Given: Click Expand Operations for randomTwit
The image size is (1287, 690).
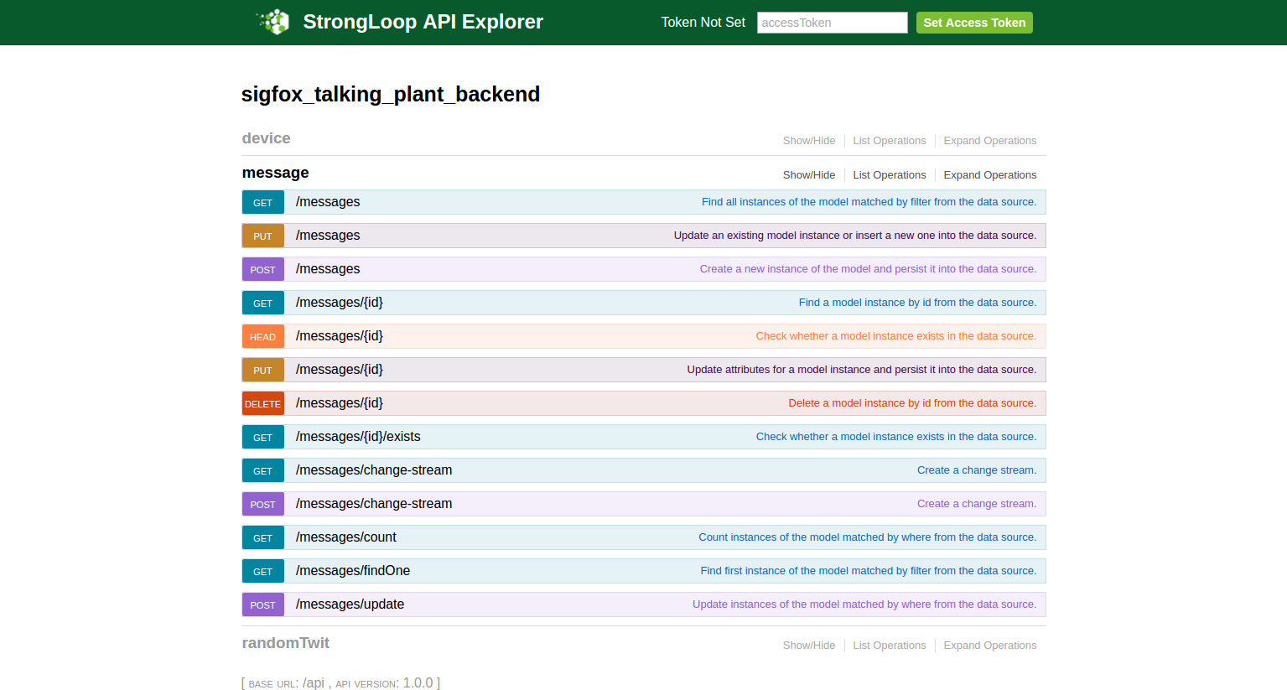Looking at the screenshot, I should tap(989, 646).
